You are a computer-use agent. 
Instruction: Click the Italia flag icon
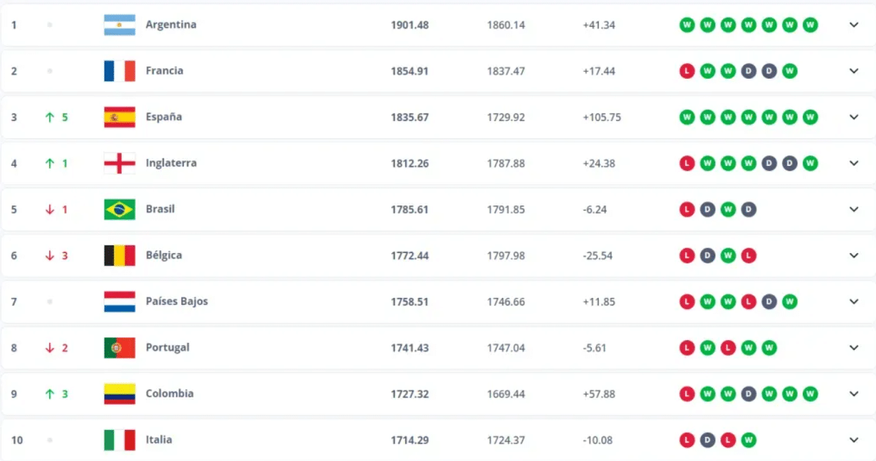point(120,440)
